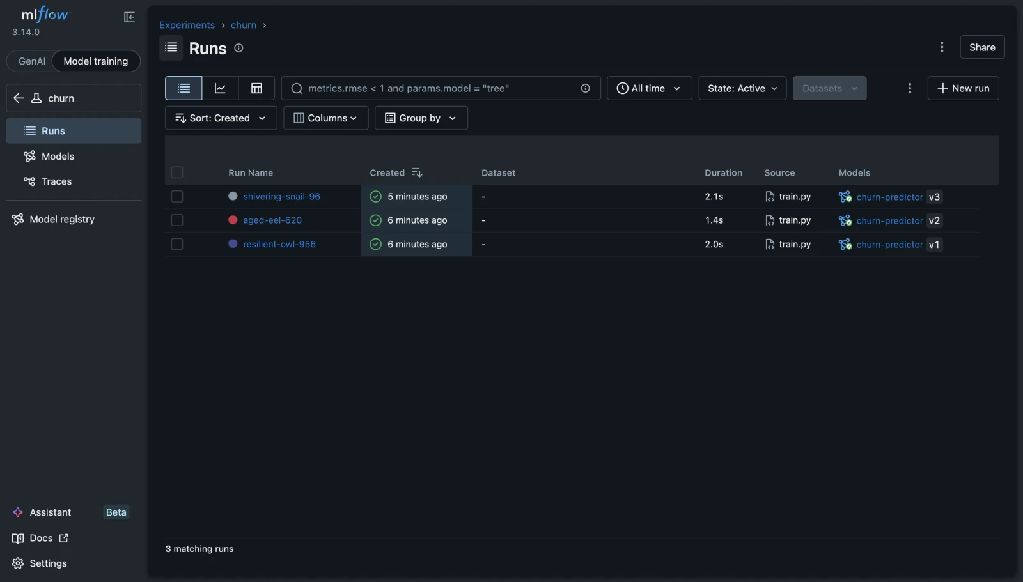The width and height of the screenshot is (1023, 582).
Task: Click the Model registry icon
Action: 18,219
